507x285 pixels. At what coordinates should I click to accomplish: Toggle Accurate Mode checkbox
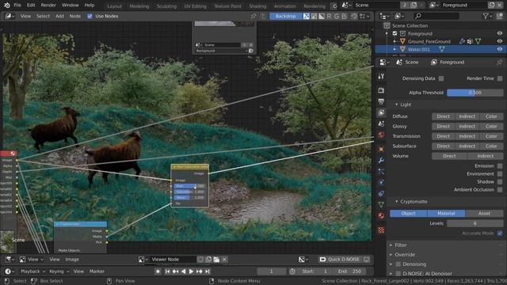click(500, 234)
